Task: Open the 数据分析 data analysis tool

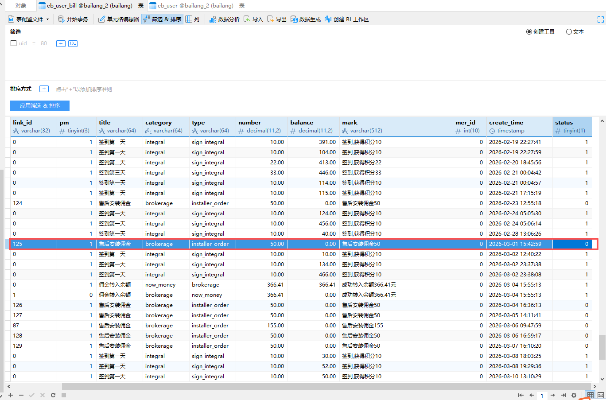Action: click(x=224, y=19)
